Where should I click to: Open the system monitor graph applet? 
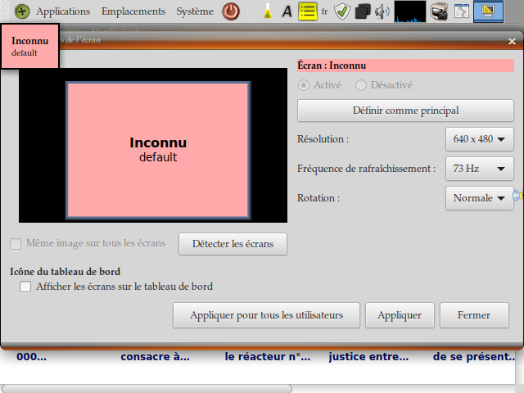coord(409,11)
